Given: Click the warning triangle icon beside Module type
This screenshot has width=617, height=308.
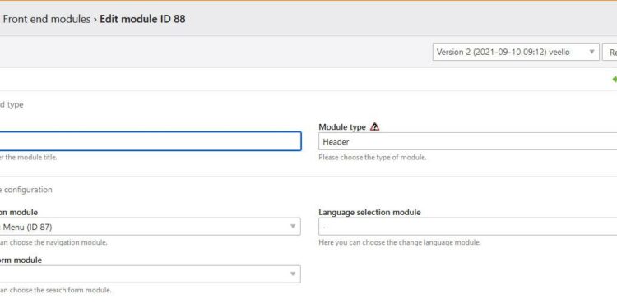Looking at the screenshot, I should tap(374, 126).
